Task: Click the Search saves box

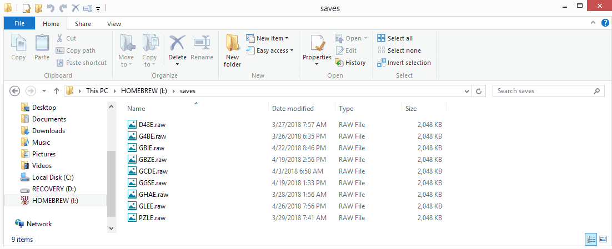Action: click(x=548, y=91)
